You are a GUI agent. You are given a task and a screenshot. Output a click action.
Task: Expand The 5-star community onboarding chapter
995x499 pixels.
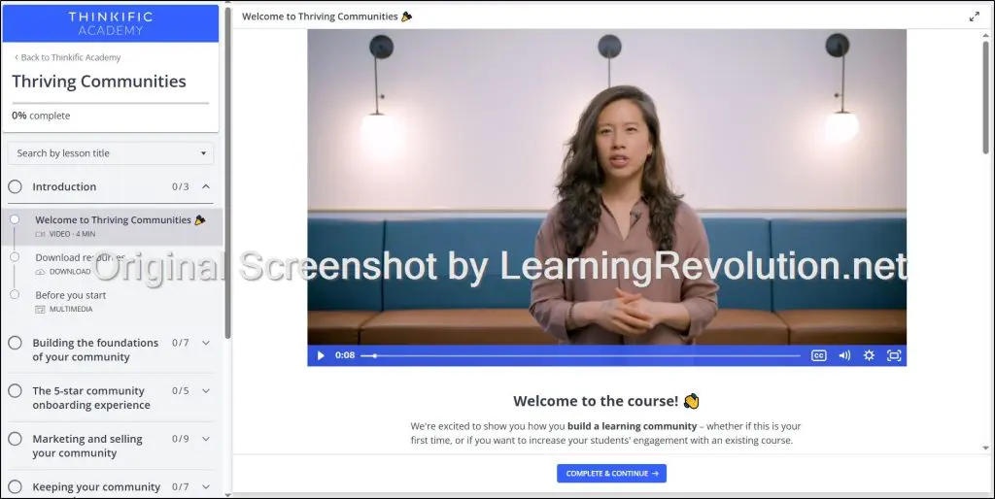point(206,390)
